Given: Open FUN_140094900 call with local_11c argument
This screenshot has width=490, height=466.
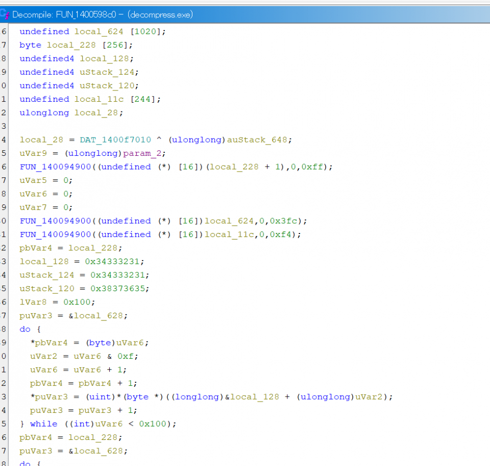Looking at the screenshot, I should (55, 235).
